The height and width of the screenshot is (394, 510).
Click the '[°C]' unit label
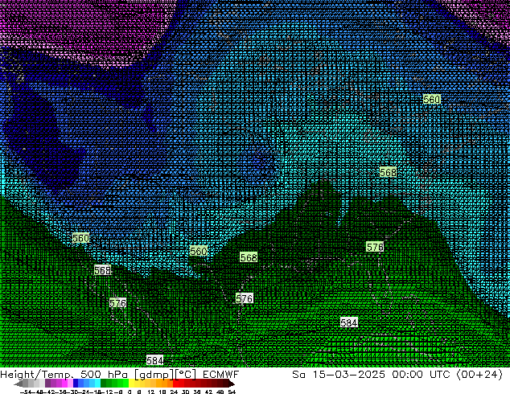click(x=185, y=375)
